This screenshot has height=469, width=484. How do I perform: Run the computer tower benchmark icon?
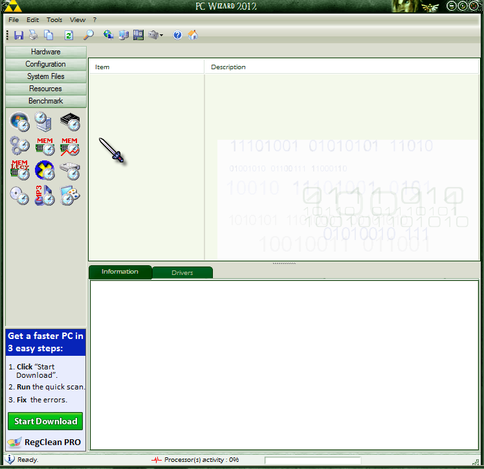(43, 122)
